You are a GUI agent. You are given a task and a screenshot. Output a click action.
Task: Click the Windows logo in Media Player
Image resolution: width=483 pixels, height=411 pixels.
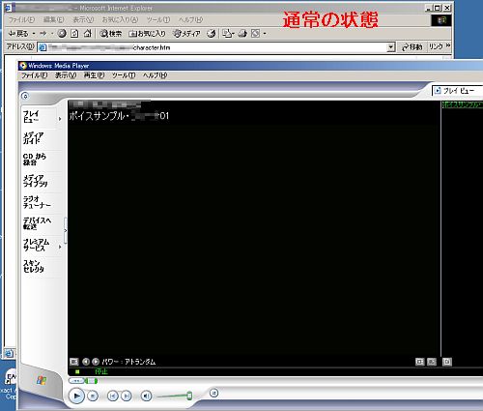(42, 380)
